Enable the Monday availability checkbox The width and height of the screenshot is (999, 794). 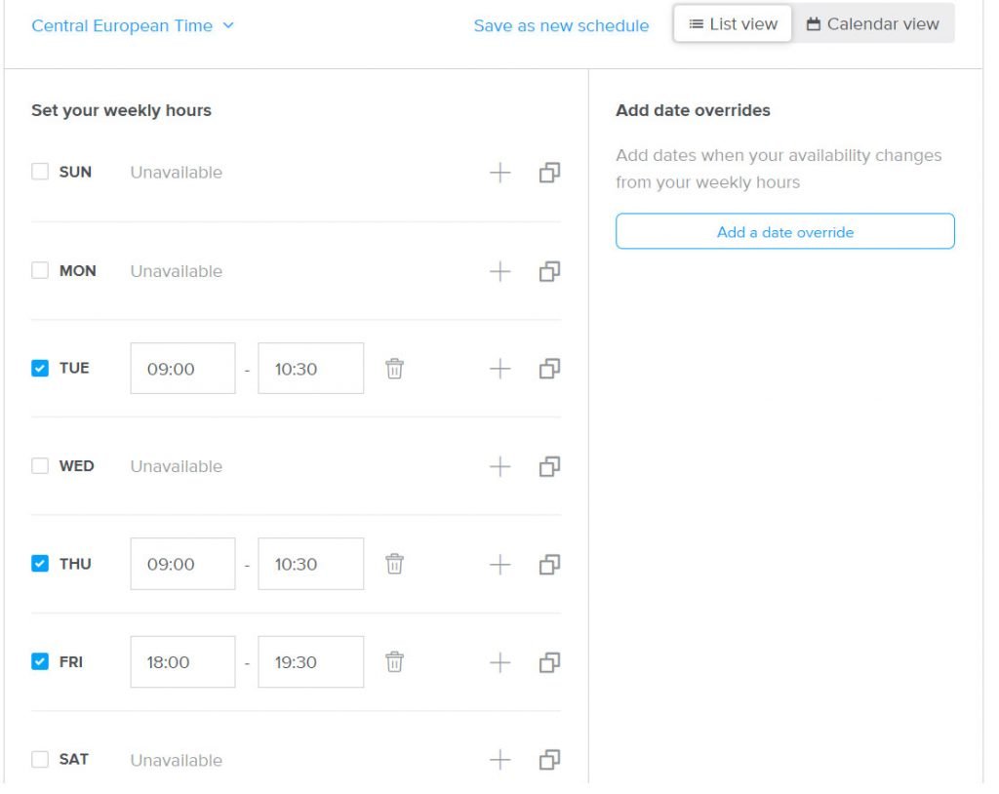click(x=40, y=271)
